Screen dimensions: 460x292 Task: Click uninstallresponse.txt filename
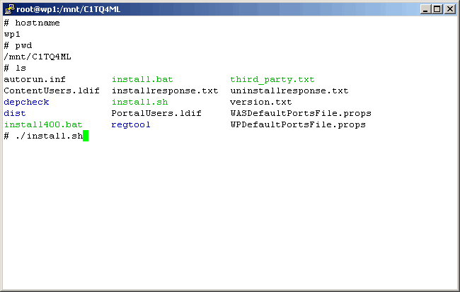click(x=289, y=91)
